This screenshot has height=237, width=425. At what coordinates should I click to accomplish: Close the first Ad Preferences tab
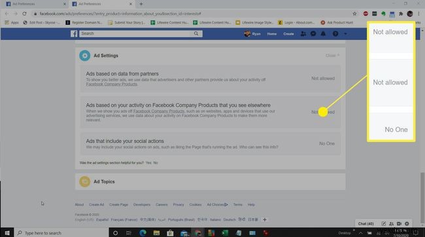pos(65,4)
